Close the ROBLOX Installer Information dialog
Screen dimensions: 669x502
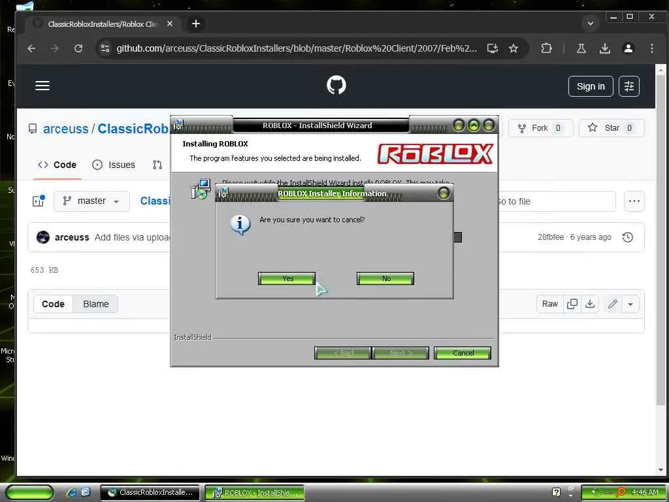(444, 193)
